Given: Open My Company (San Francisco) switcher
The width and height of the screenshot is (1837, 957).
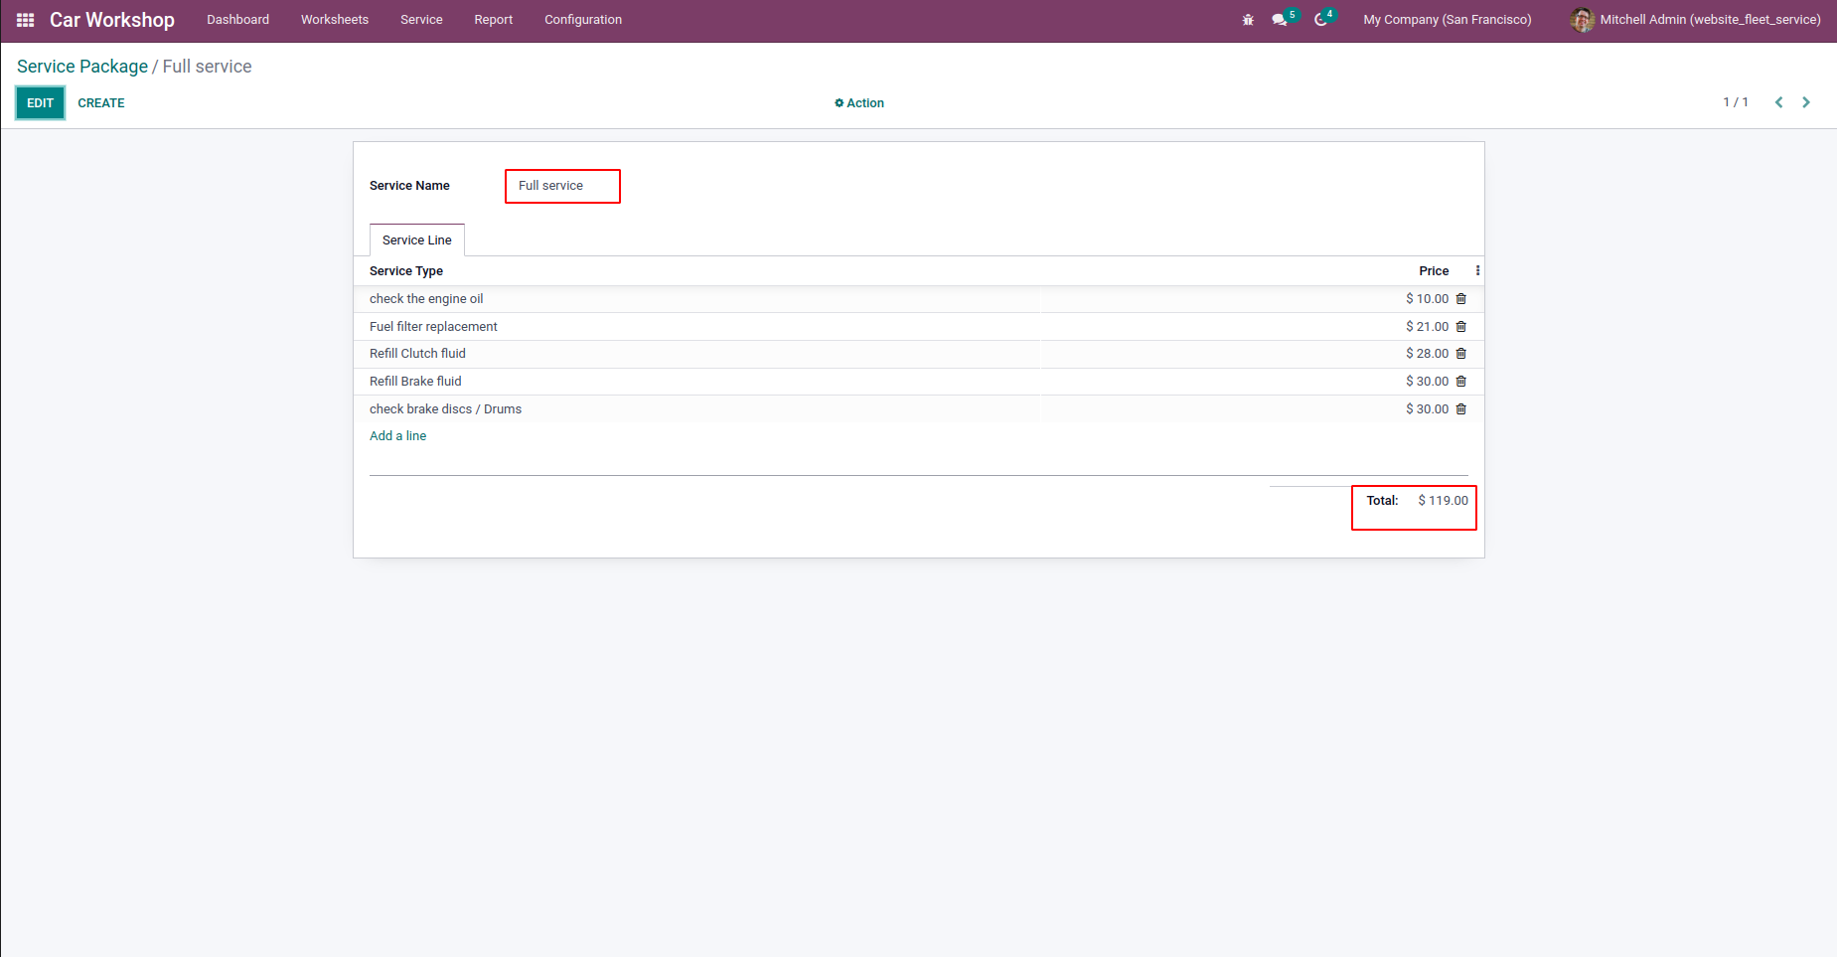Looking at the screenshot, I should 1448,20.
